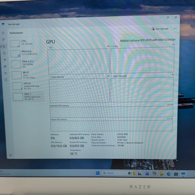Image resolution: width=195 pixels, height=195 pixels.
Task: Click the Dedicated GPU memory usage graph
Action: point(112,112)
